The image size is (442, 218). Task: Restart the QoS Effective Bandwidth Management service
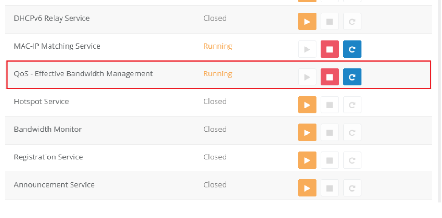pos(352,77)
